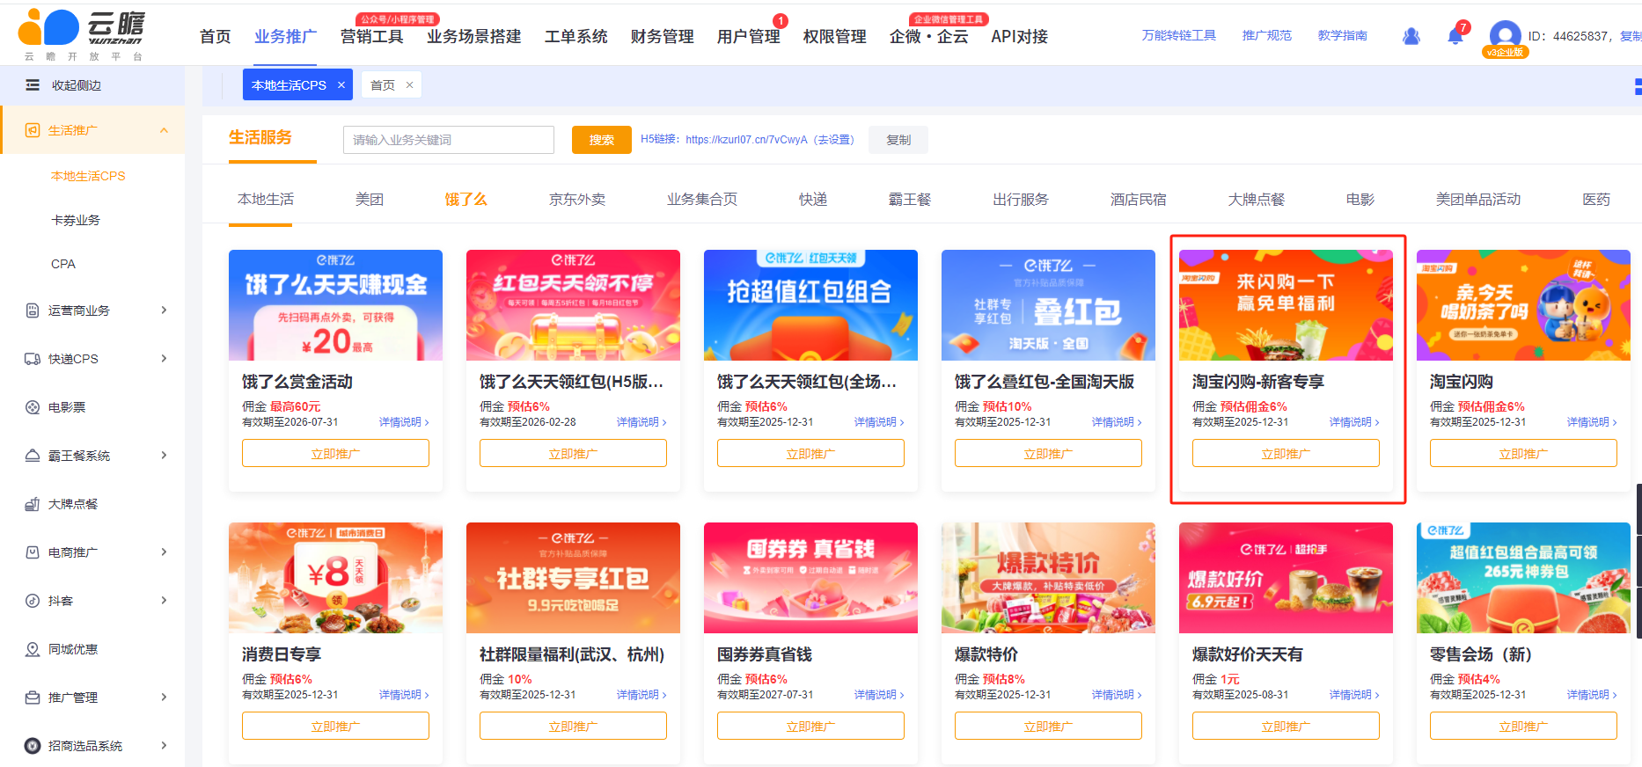
Task: Click the 大牌点餐 sidebar icon
Action: tap(33, 504)
